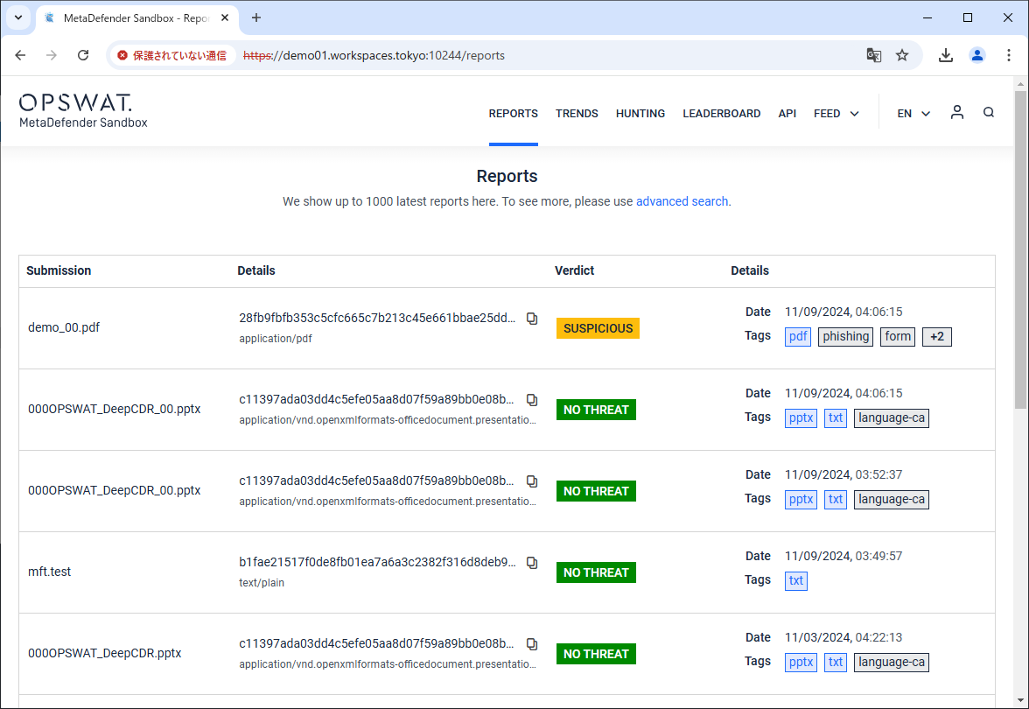Viewport: 1029px width, 709px height.
Task: Copy hash for 000OPSWAT_DeepCDR.pptx
Action: [532, 643]
